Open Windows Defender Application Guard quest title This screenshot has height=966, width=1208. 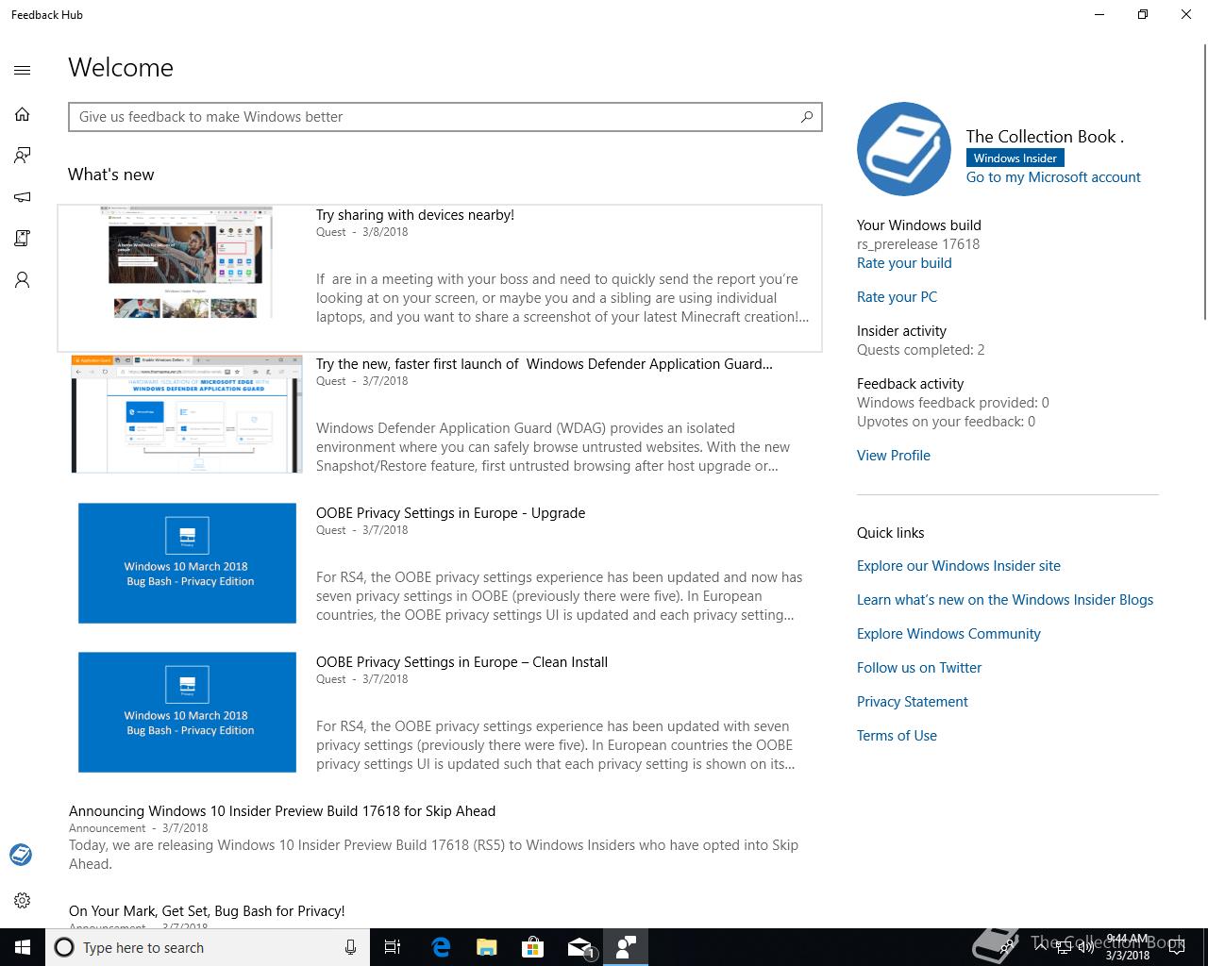(545, 364)
